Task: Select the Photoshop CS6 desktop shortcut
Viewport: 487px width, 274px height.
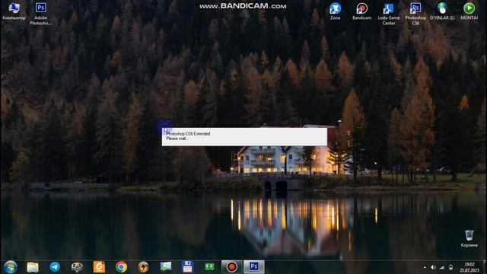Action: 415,14
